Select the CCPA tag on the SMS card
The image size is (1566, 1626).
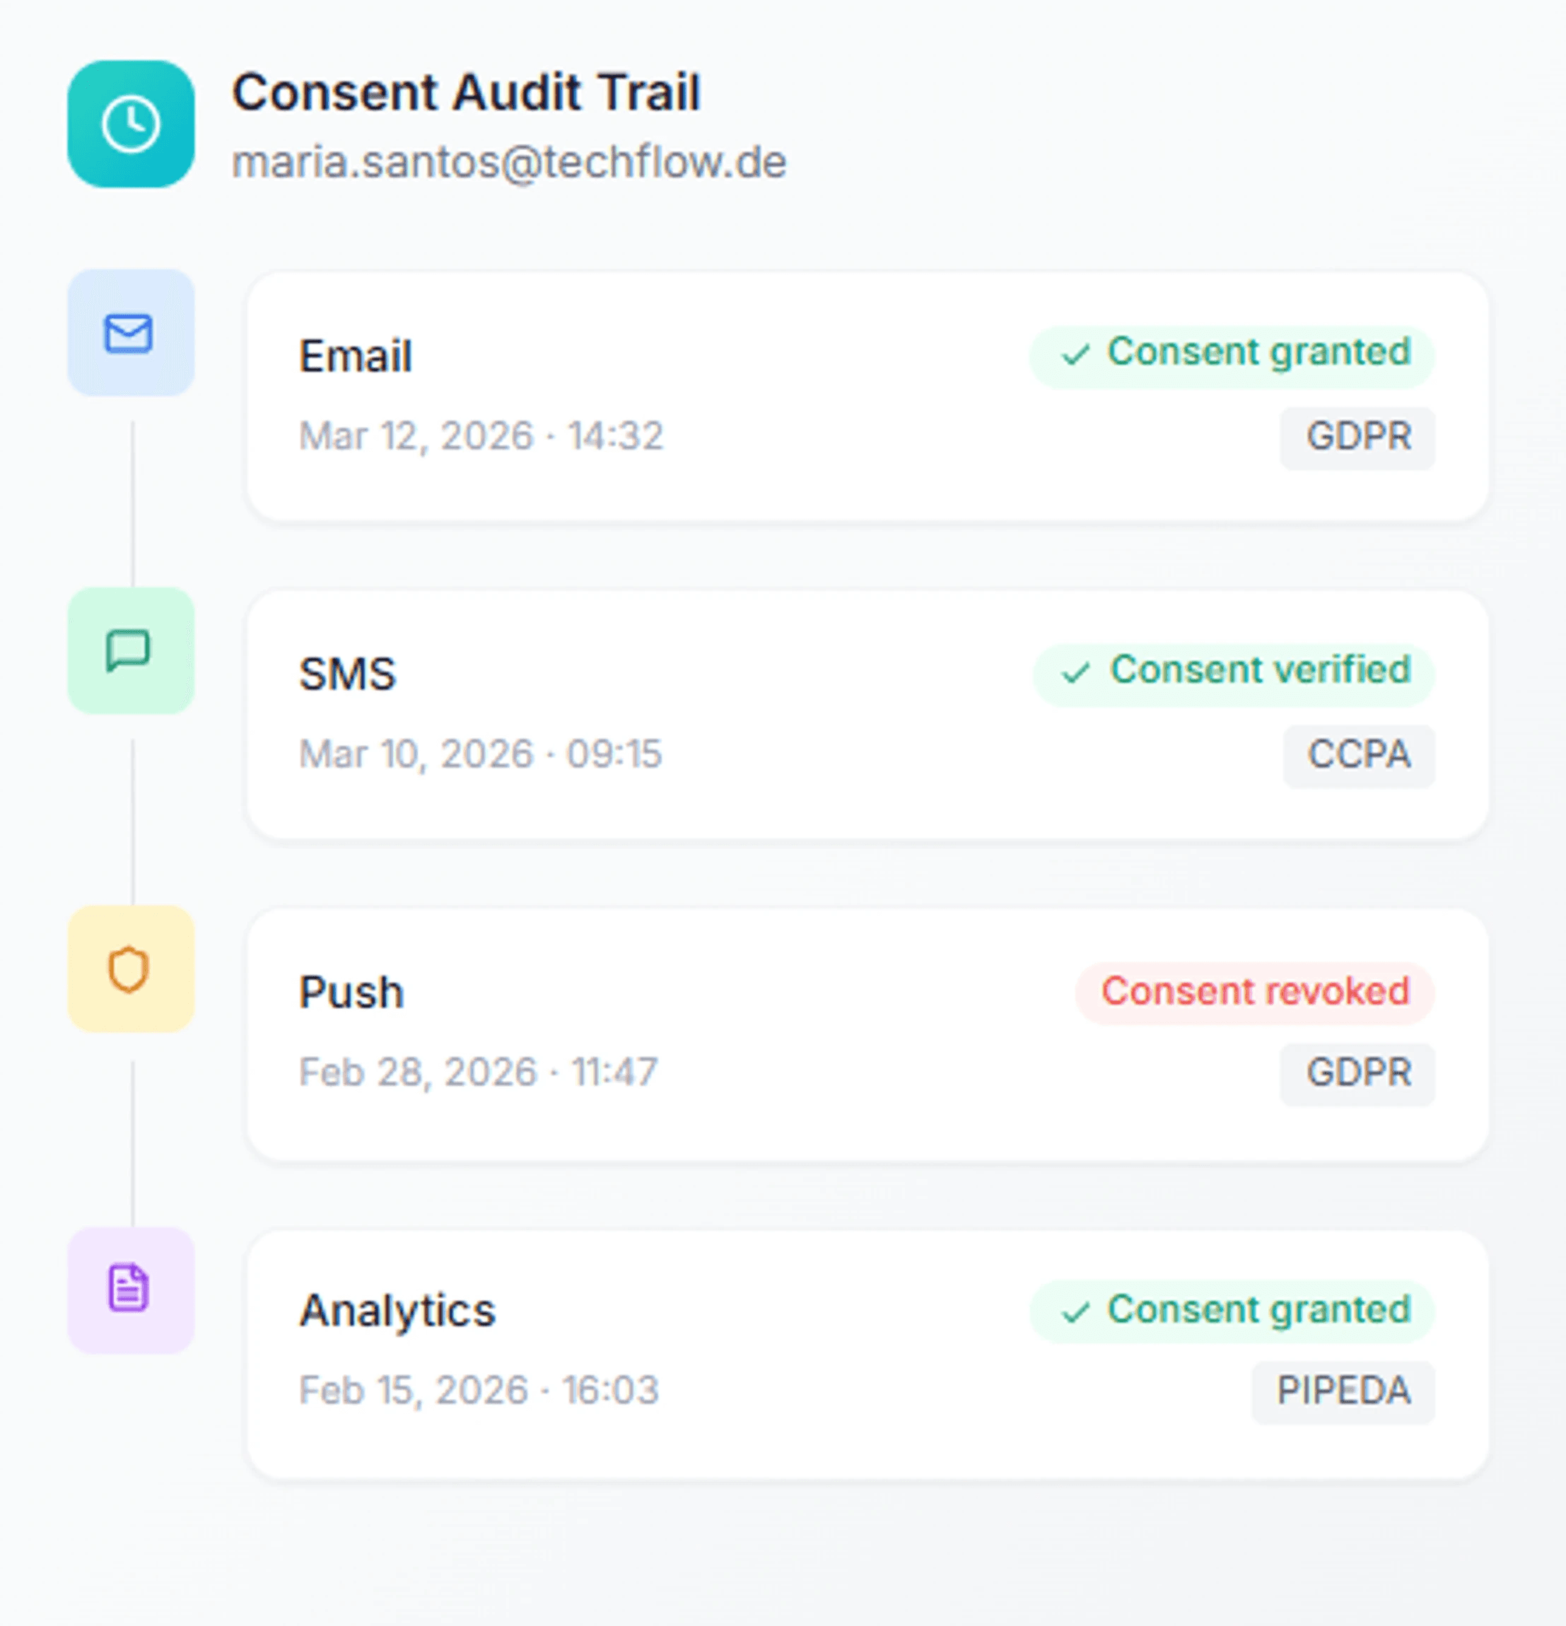point(1359,754)
